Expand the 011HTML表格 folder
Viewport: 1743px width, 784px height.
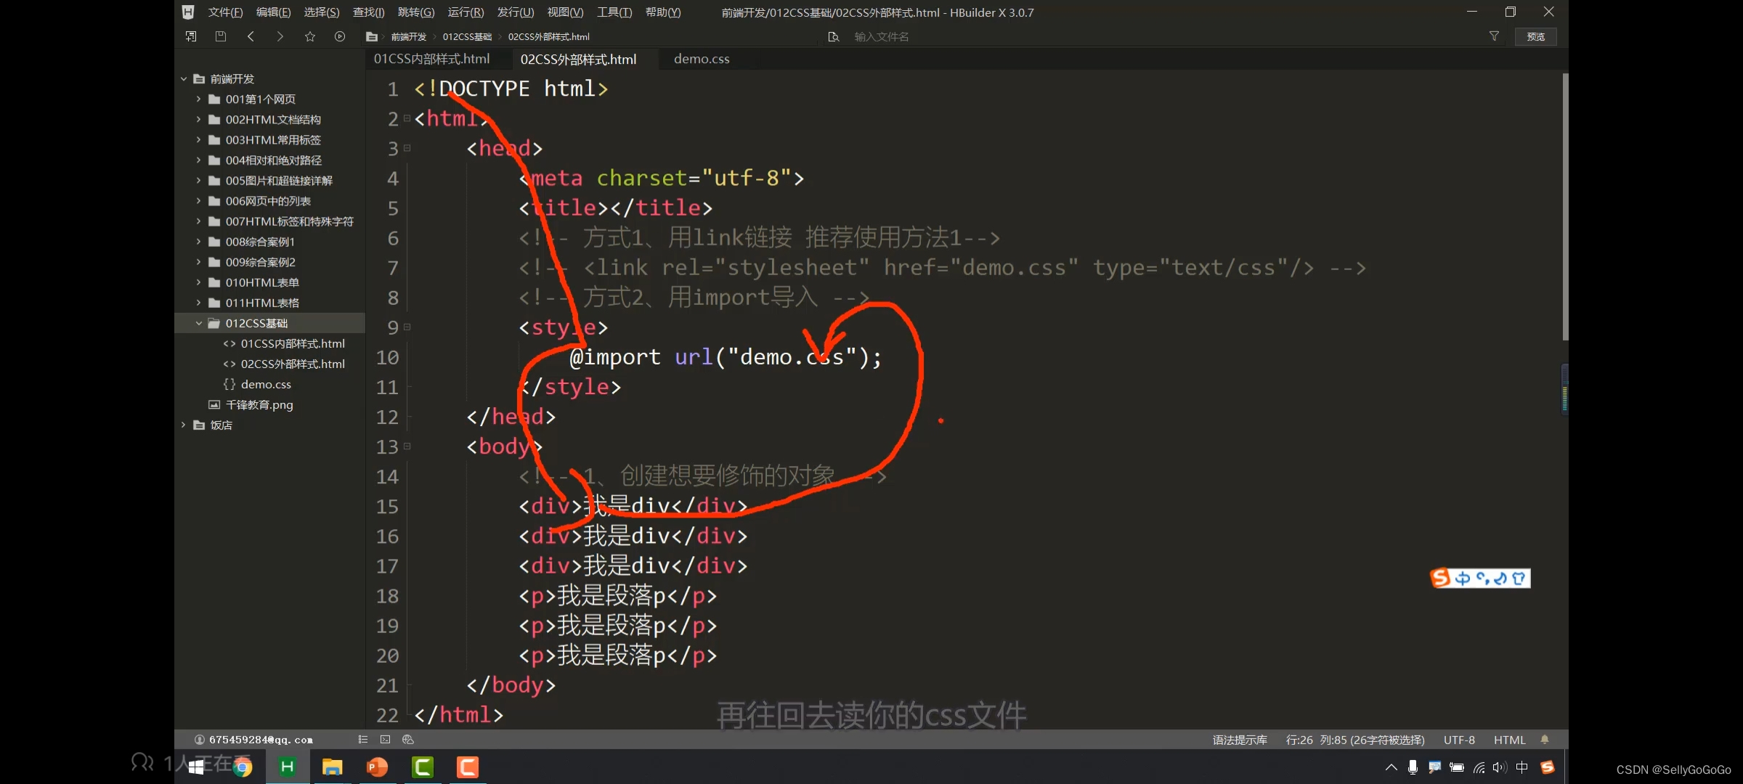click(x=199, y=303)
